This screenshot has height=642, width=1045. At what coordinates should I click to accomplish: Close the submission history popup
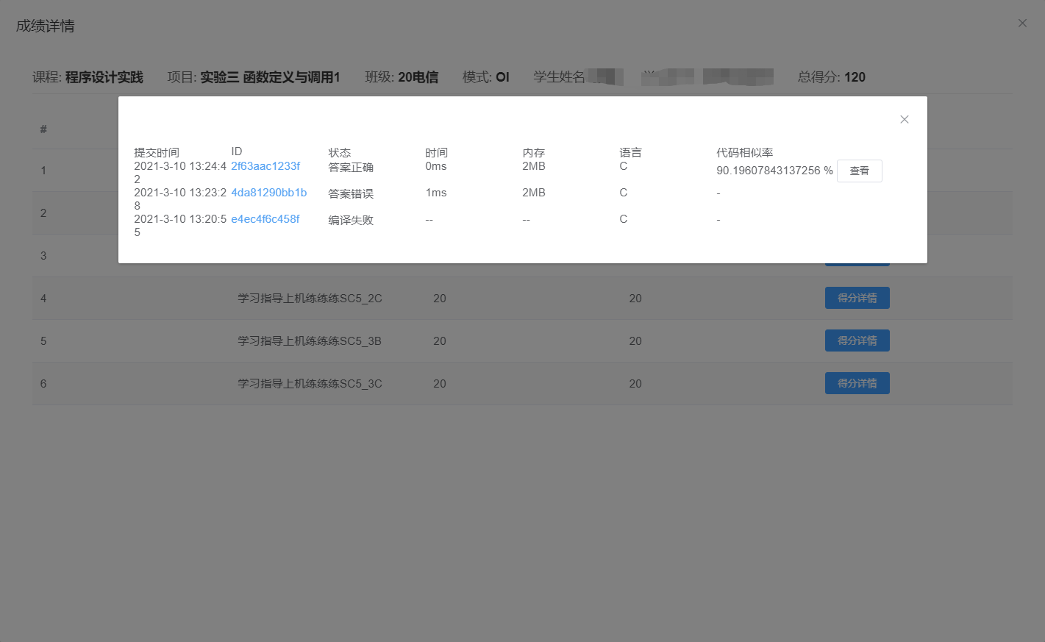point(905,119)
